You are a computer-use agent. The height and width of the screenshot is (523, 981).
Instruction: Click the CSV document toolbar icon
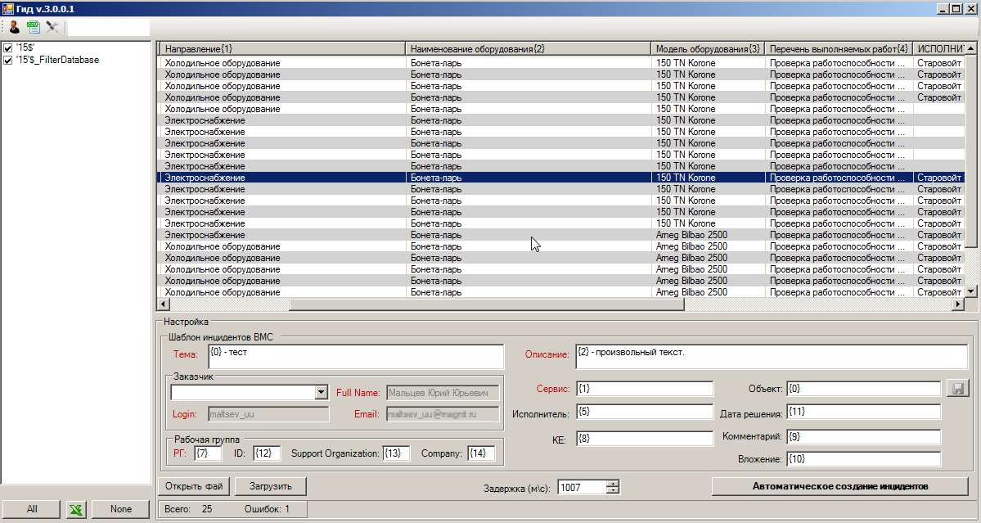coord(34,27)
